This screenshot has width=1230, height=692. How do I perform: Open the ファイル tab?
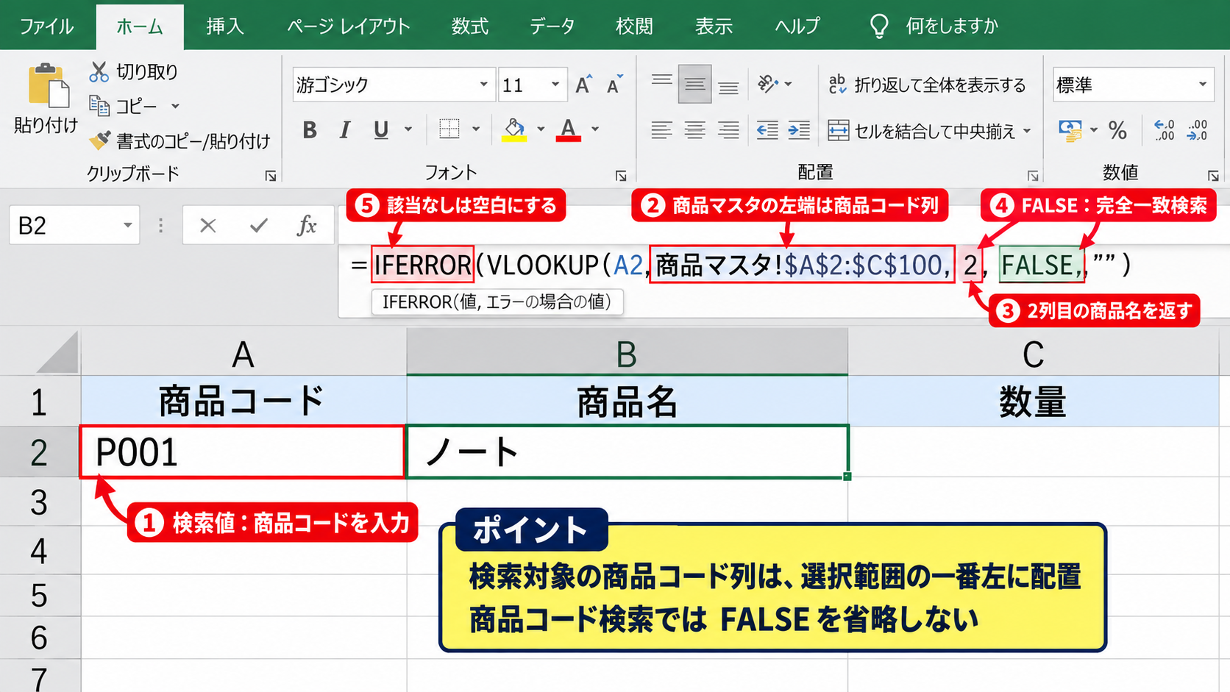click(x=46, y=26)
